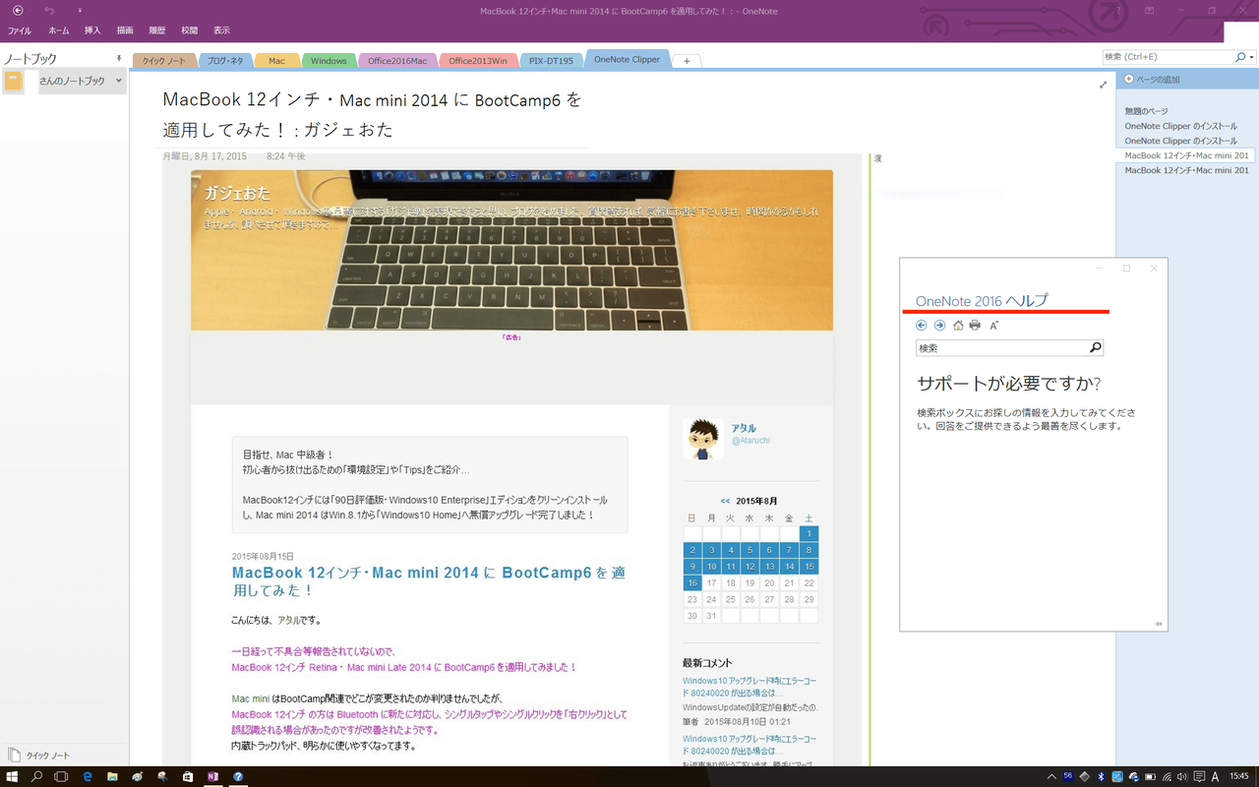Screen dimensions: 1259x787
Task: Open Task View on the taskbar
Action: [x=61, y=776]
